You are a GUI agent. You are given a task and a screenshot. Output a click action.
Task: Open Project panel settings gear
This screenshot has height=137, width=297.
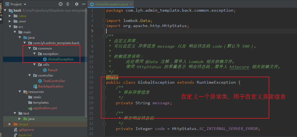tap(76, 4)
